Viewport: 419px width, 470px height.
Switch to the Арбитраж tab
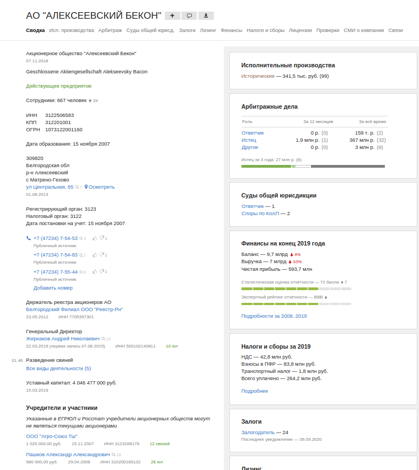(x=110, y=30)
